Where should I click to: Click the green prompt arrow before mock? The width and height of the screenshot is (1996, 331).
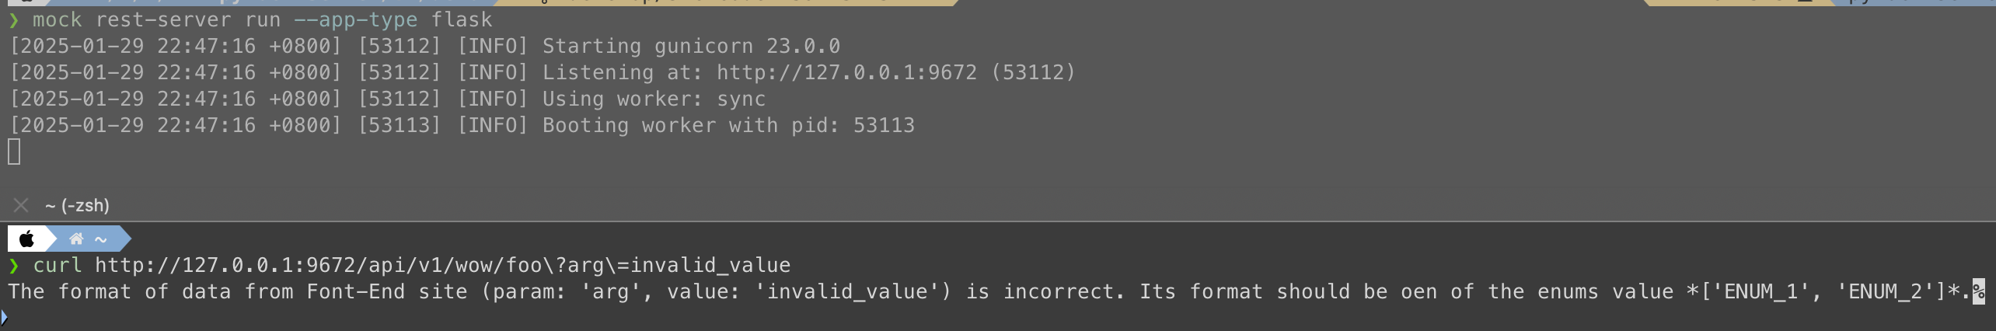pos(13,20)
